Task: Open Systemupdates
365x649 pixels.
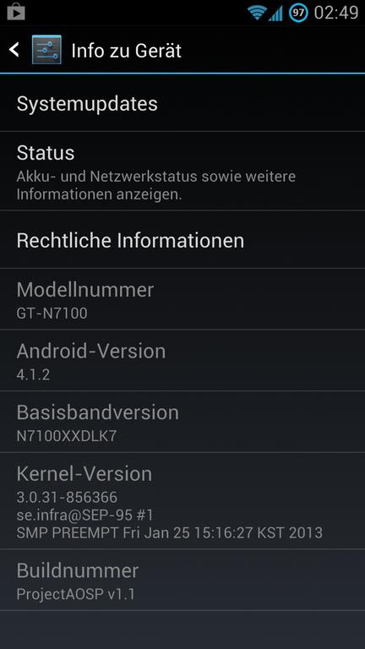Action: pyautogui.click(x=182, y=103)
